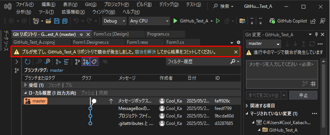This screenshot has width=330, height=135.
Task: Click the Save All toolbar icon
Action: [65, 21]
